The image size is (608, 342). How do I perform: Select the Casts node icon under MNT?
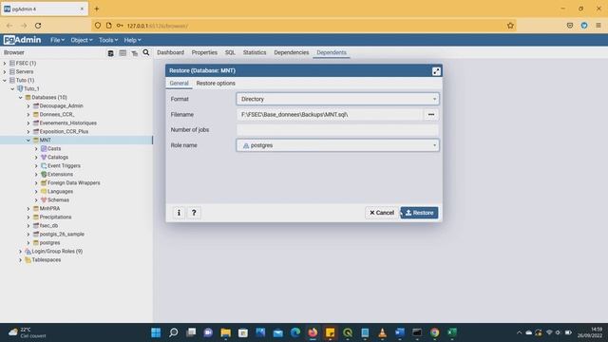tap(44, 148)
